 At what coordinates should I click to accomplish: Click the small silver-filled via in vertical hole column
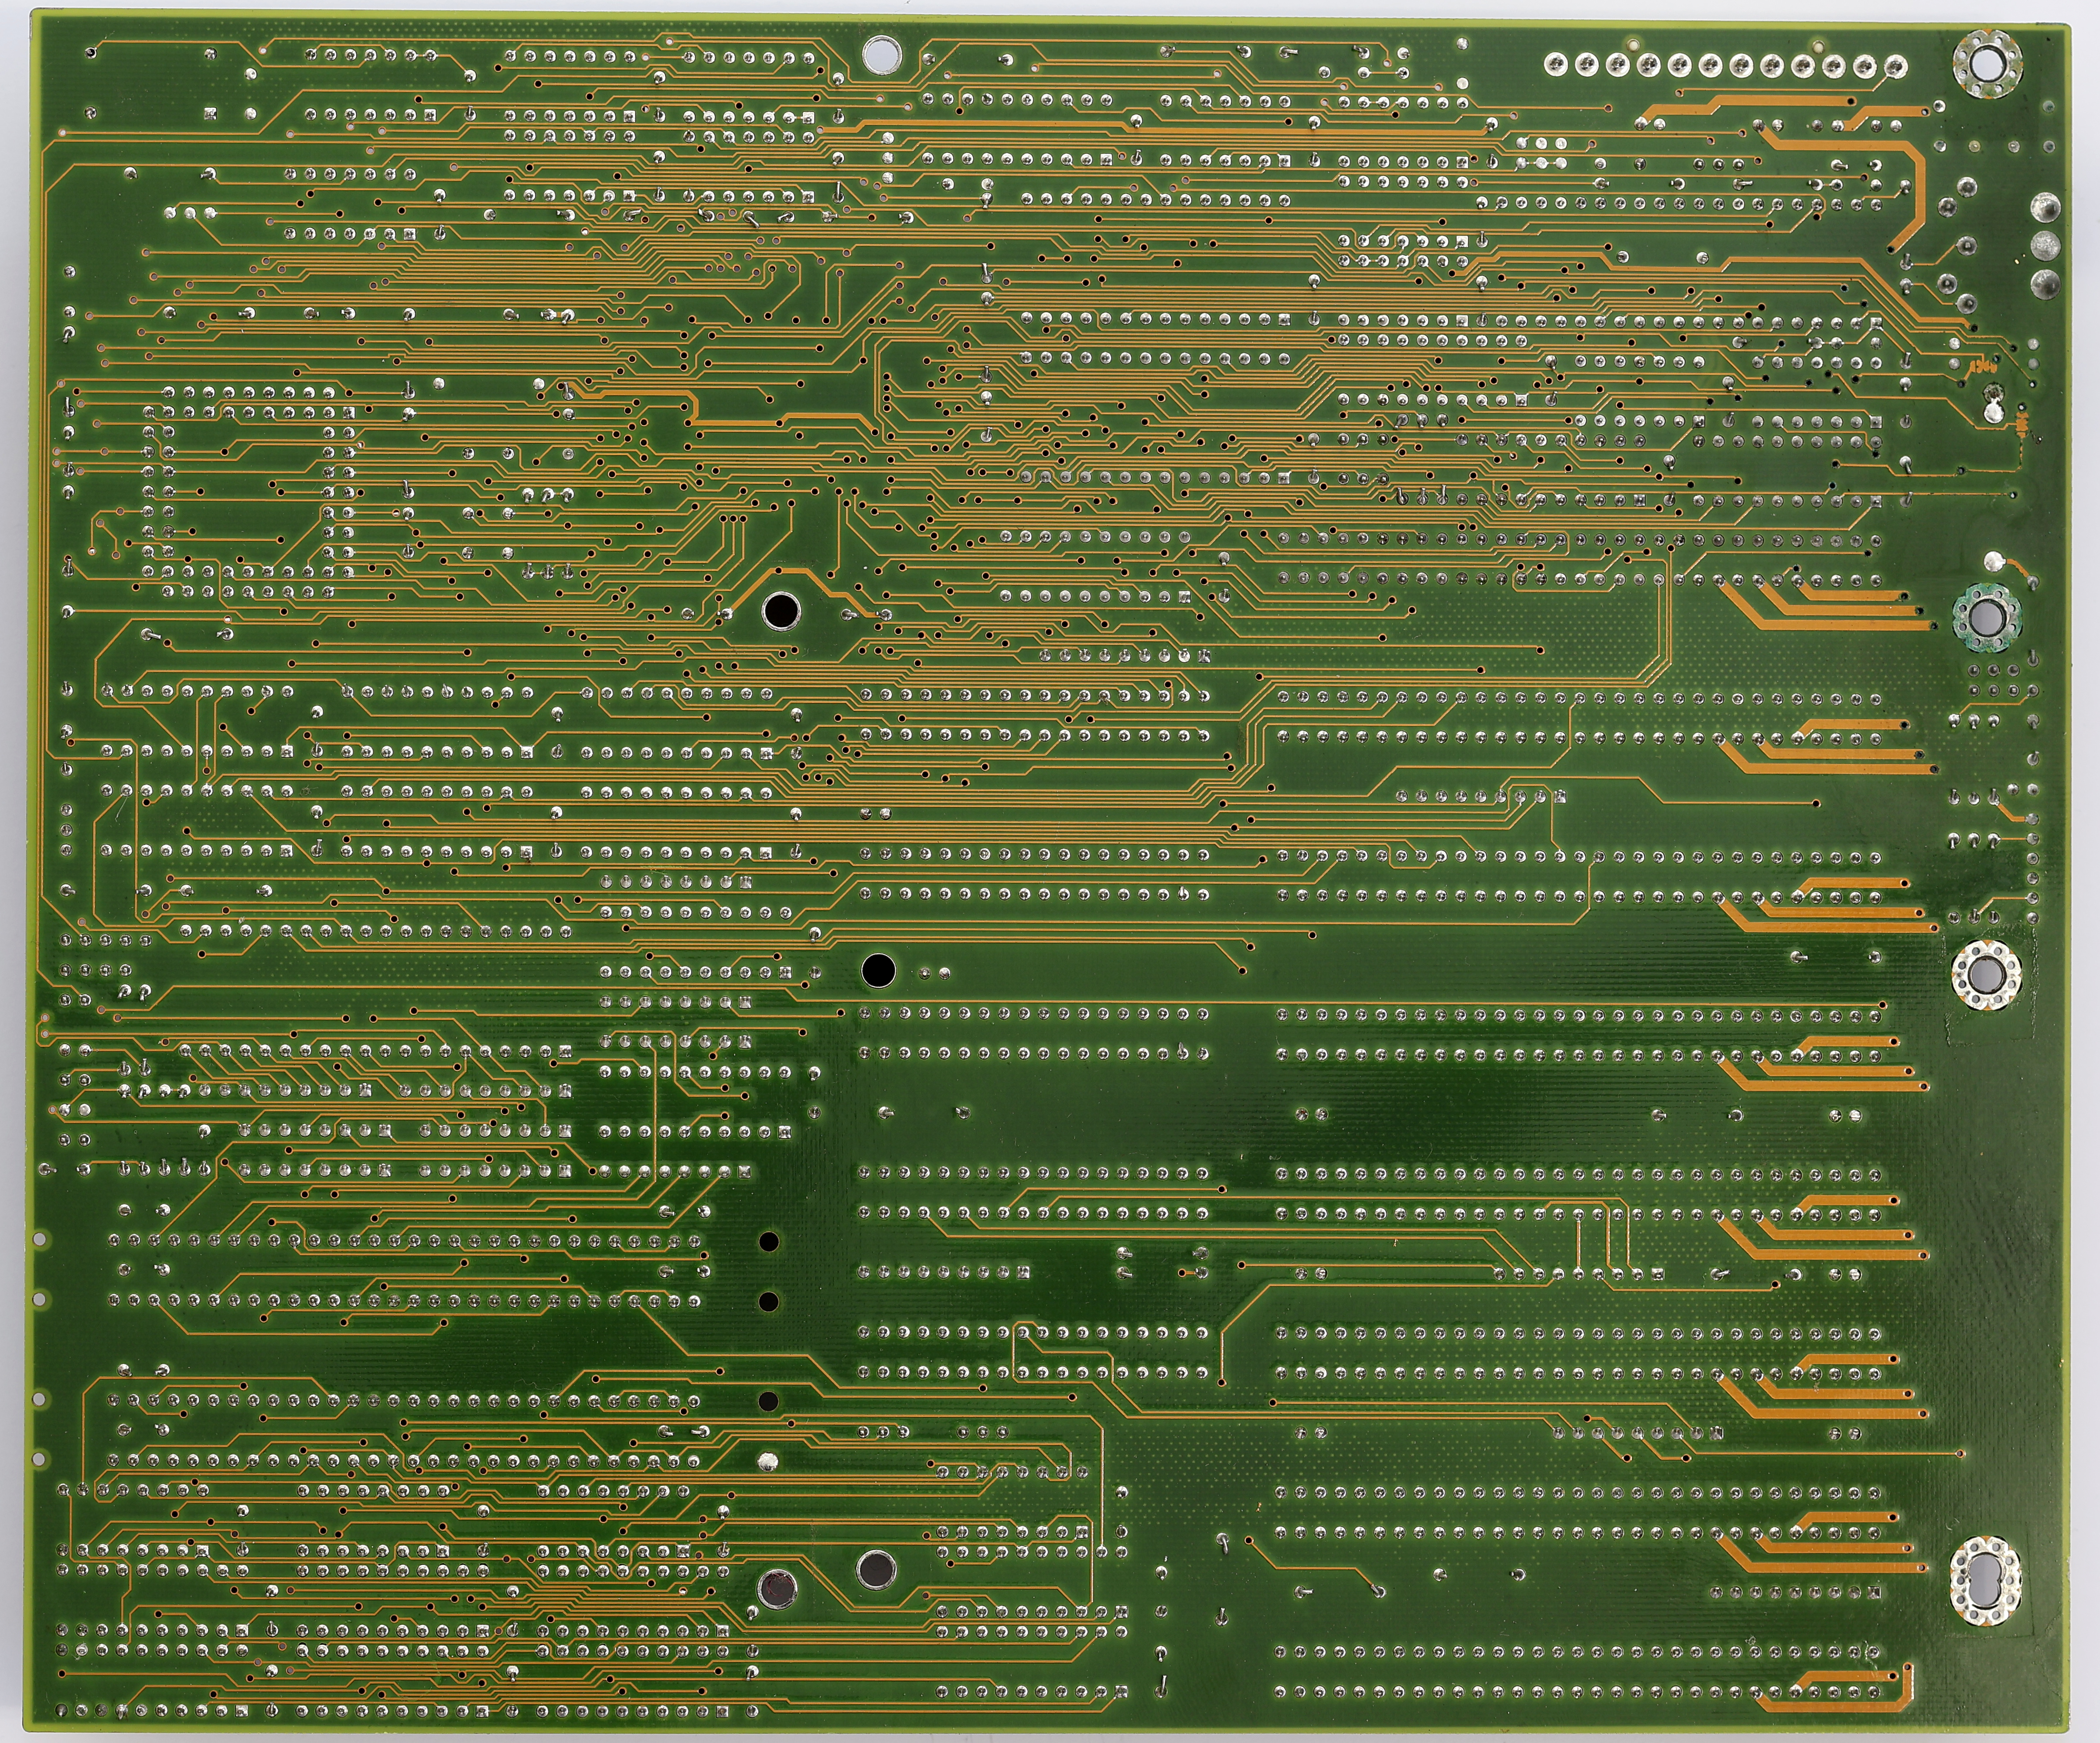[x=768, y=1461]
